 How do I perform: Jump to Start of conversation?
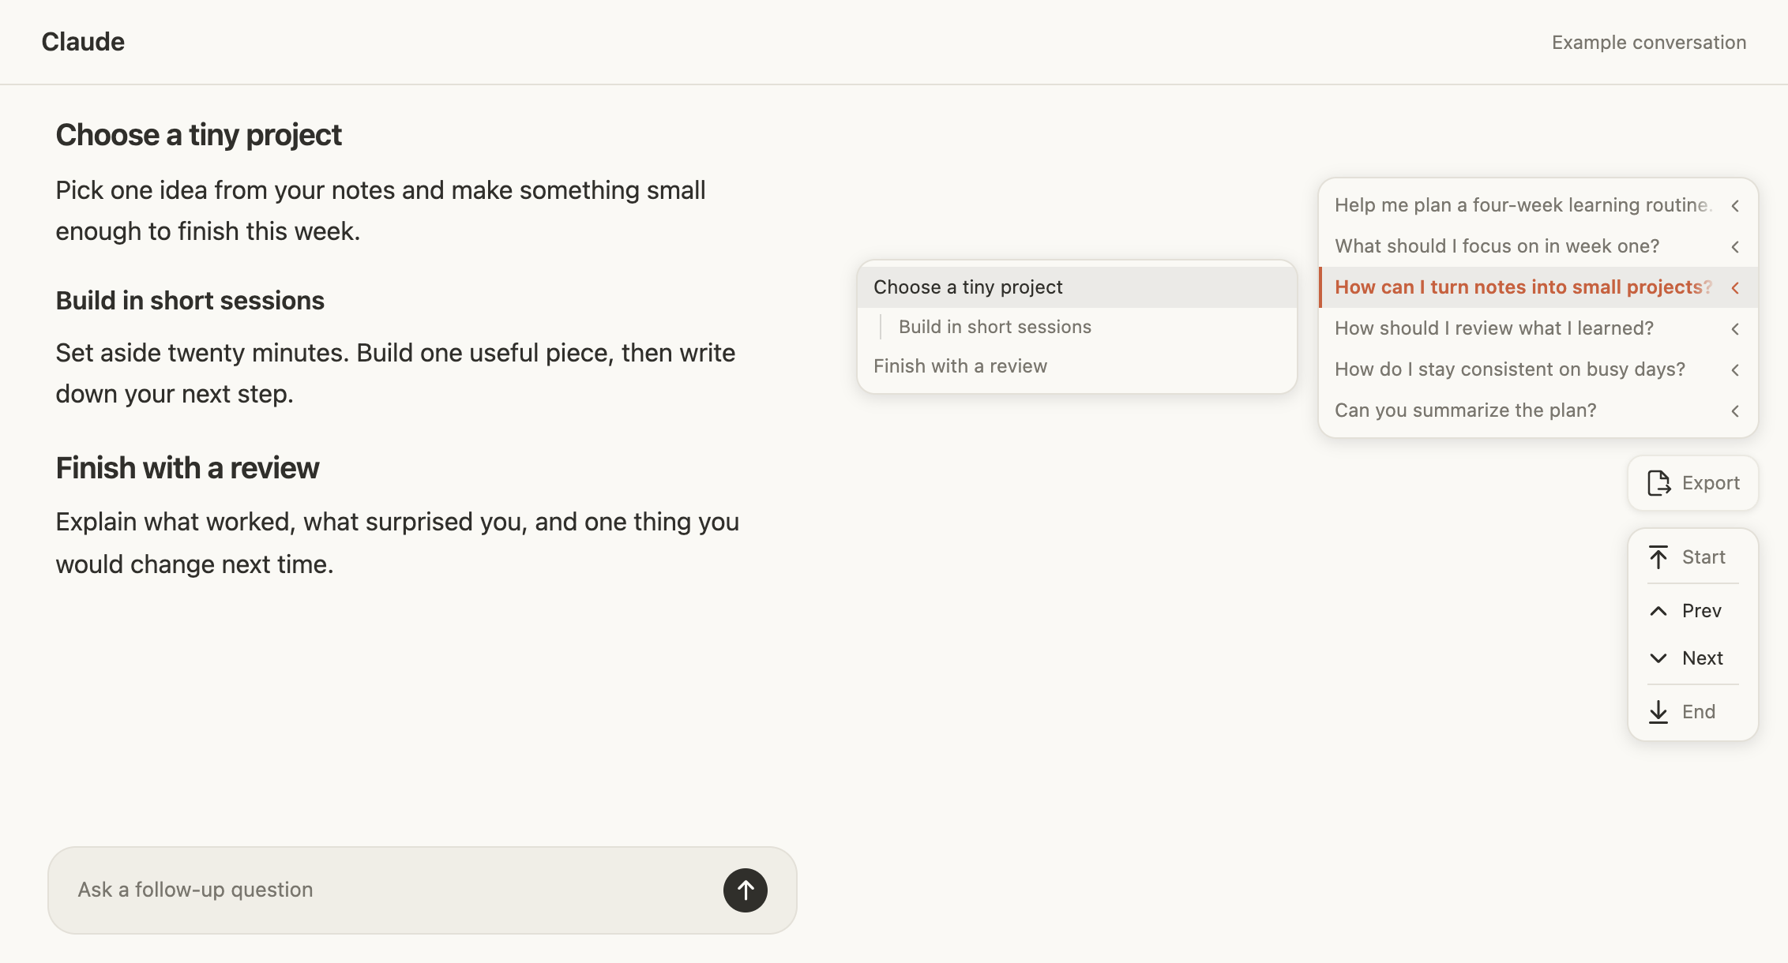[1692, 557]
